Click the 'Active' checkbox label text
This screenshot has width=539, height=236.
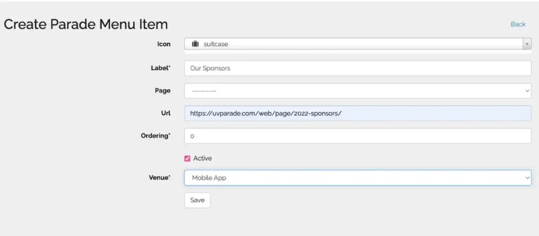203,158
